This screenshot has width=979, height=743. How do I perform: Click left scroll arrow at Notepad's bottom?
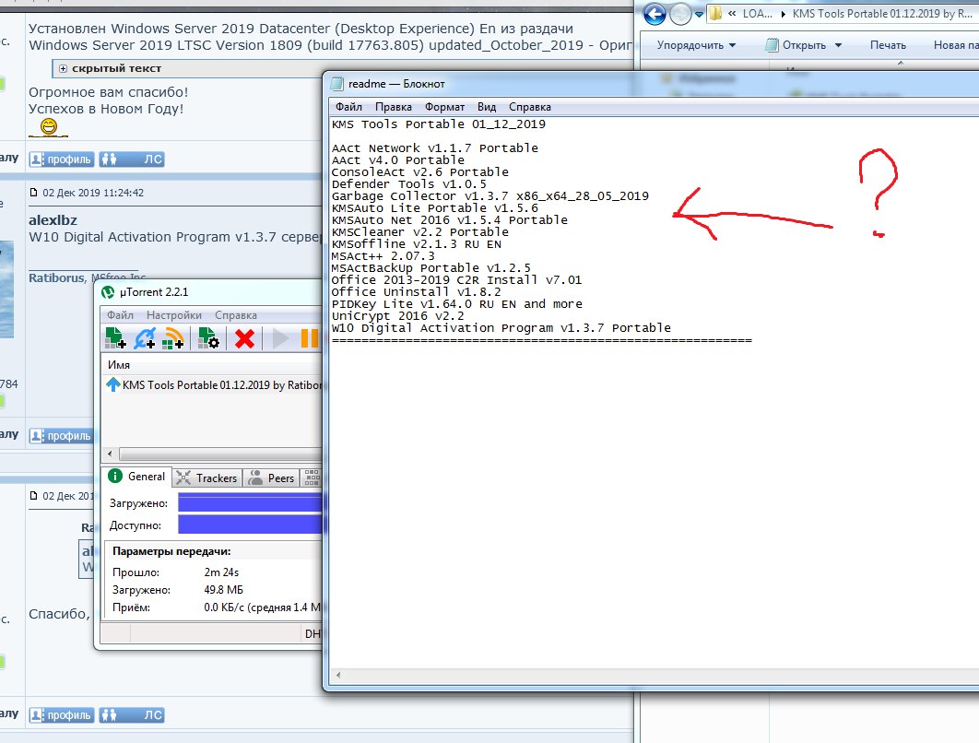click(338, 675)
